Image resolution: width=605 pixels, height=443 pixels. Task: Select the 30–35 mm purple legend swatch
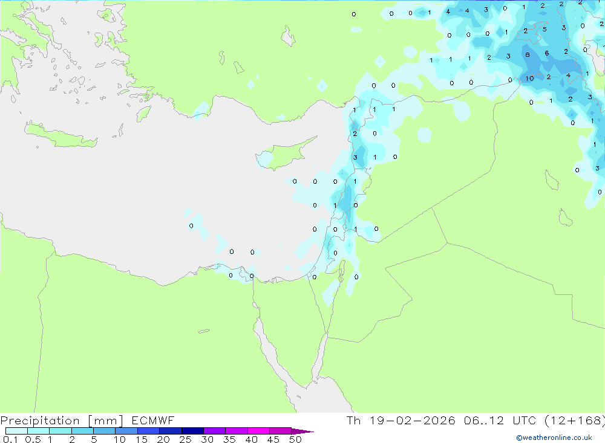pos(214,431)
